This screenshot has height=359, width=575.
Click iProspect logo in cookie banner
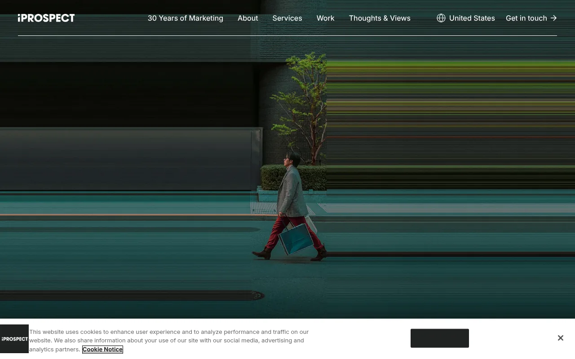[x=14, y=339]
